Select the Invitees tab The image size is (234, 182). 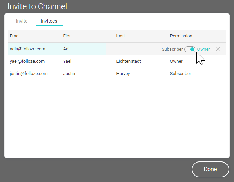(49, 21)
